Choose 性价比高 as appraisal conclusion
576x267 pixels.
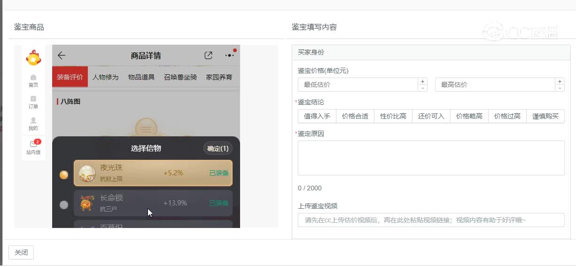pyautogui.click(x=393, y=116)
